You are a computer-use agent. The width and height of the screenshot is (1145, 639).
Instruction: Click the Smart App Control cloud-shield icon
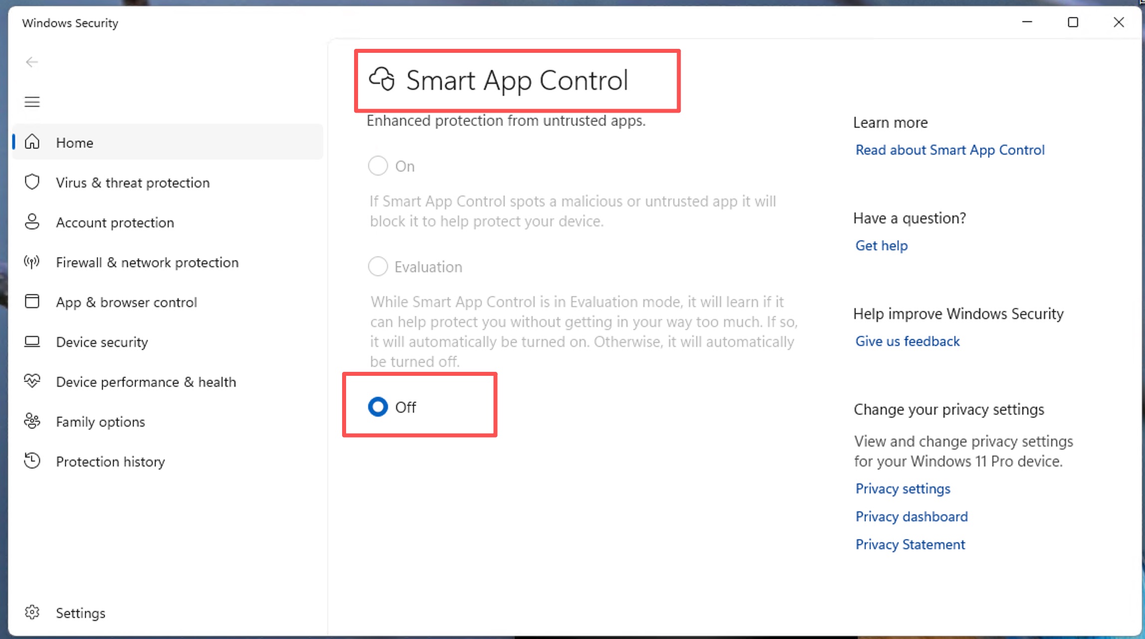click(x=382, y=79)
